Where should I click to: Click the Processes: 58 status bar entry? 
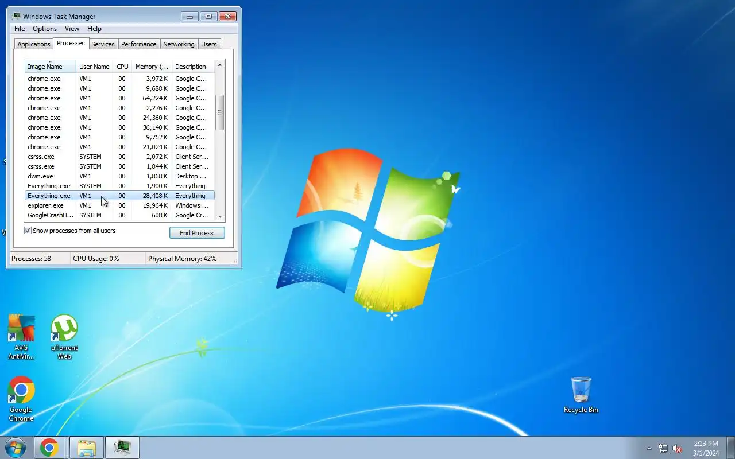click(32, 259)
